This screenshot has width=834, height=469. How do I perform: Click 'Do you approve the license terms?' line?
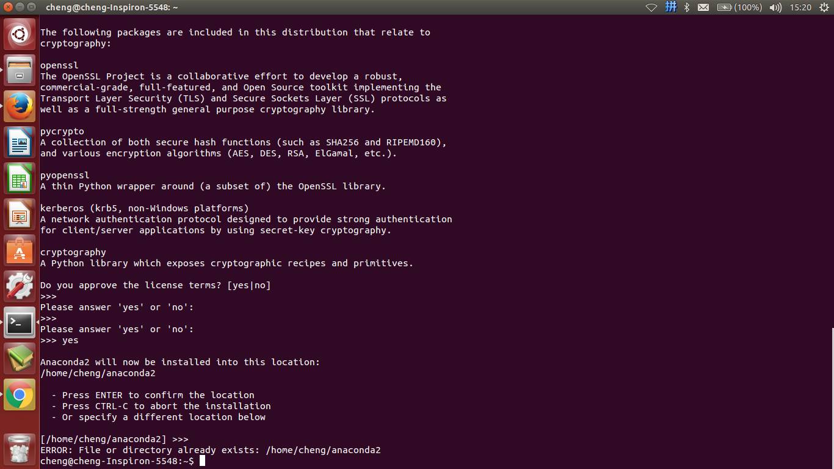pos(156,285)
